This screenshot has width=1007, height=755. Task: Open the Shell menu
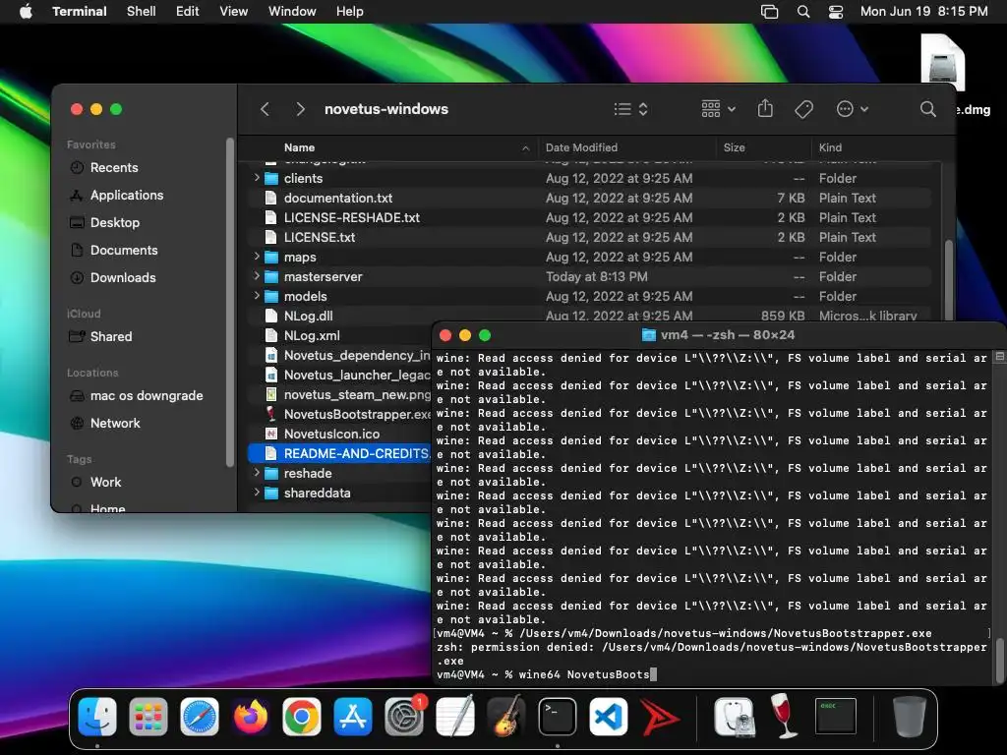(x=142, y=12)
